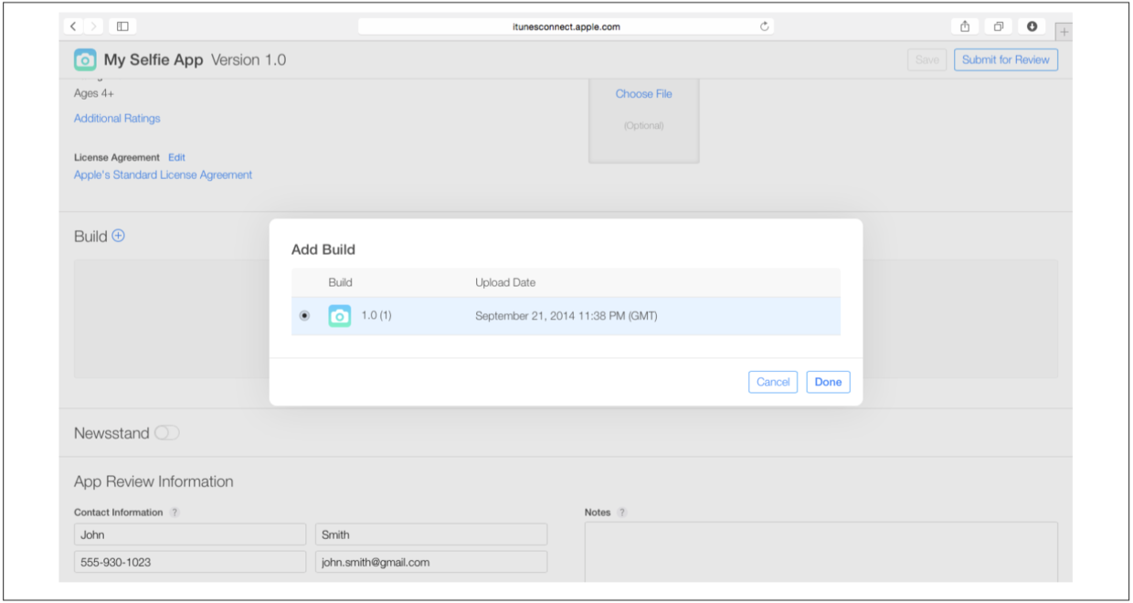Click the camera icon of build 1.0 (1)
1133x603 pixels.
(x=340, y=316)
